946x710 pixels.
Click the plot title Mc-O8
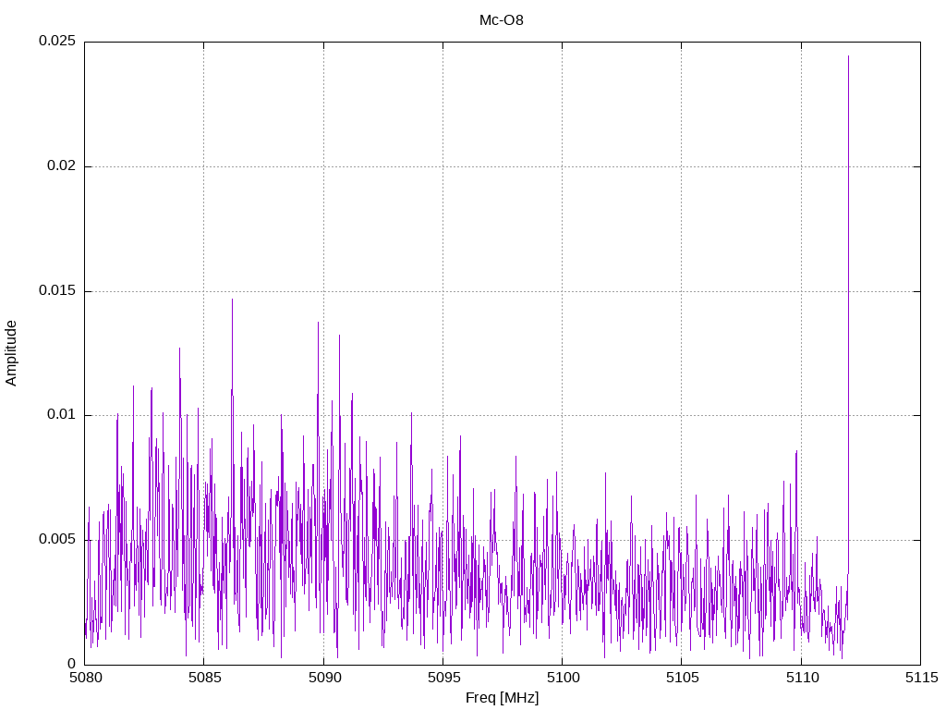(501, 20)
